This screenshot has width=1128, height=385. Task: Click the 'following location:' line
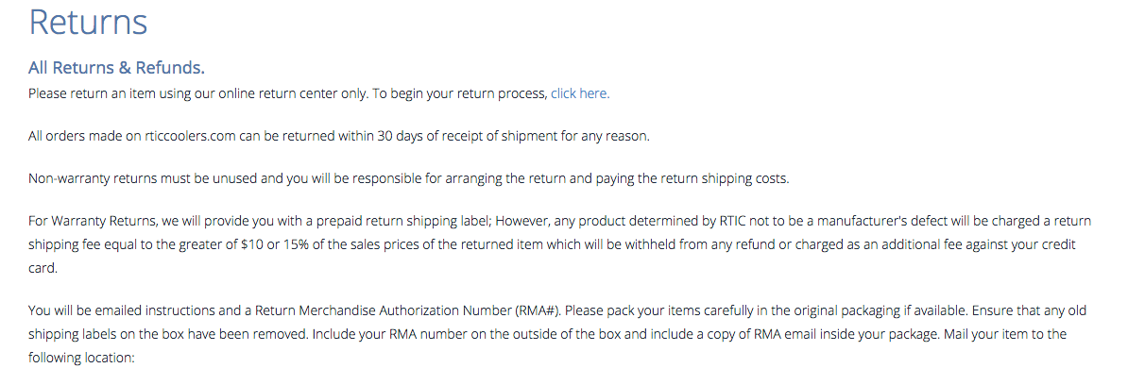pyautogui.click(x=82, y=357)
